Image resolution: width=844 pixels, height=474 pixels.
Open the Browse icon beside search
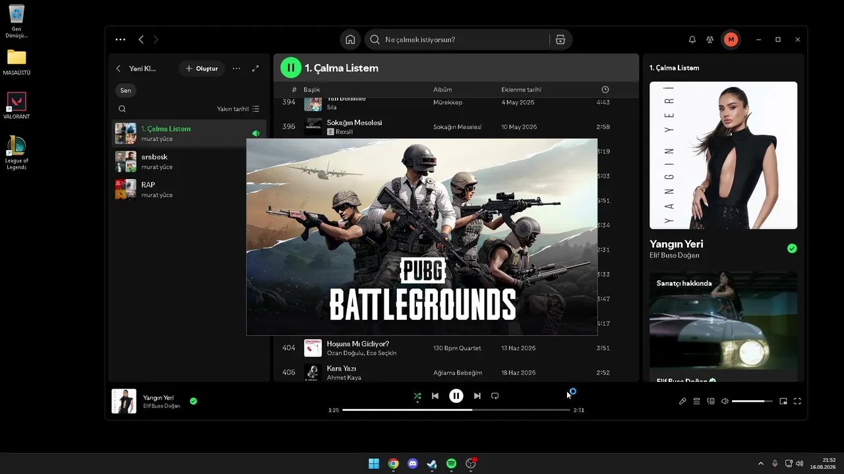tap(560, 39)
